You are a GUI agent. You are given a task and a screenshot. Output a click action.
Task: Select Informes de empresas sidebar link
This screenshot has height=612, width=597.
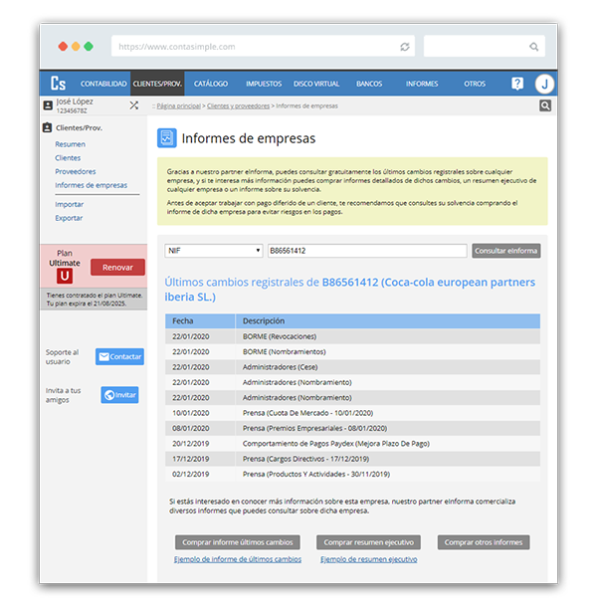point(92,185)
